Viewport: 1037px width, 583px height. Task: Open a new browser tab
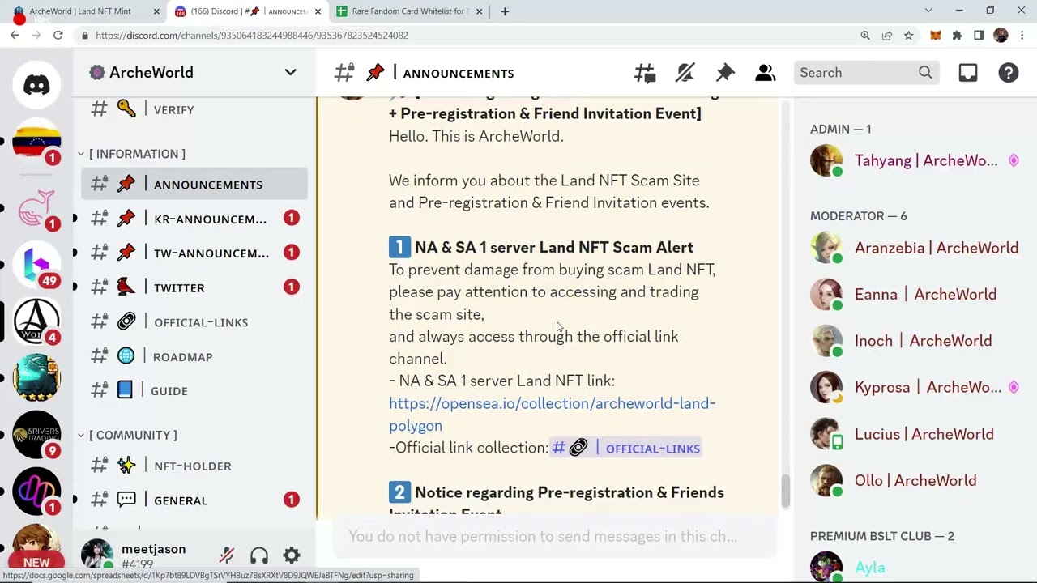pyautogui.click(x=505, y=11)
